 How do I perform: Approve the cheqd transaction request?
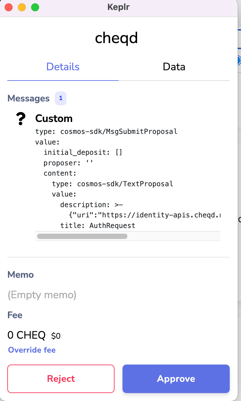click(x=176, y=379)
